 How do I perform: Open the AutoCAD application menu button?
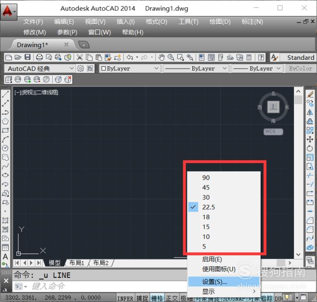click(x=9, y=11)
